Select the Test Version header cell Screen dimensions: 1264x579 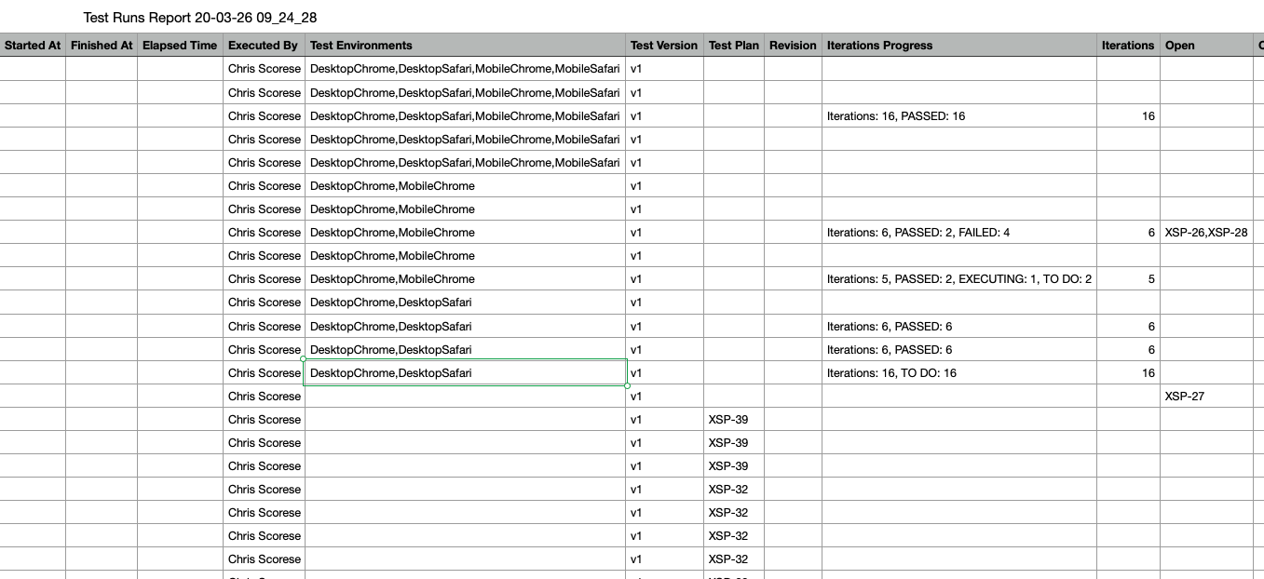point(663,45)
